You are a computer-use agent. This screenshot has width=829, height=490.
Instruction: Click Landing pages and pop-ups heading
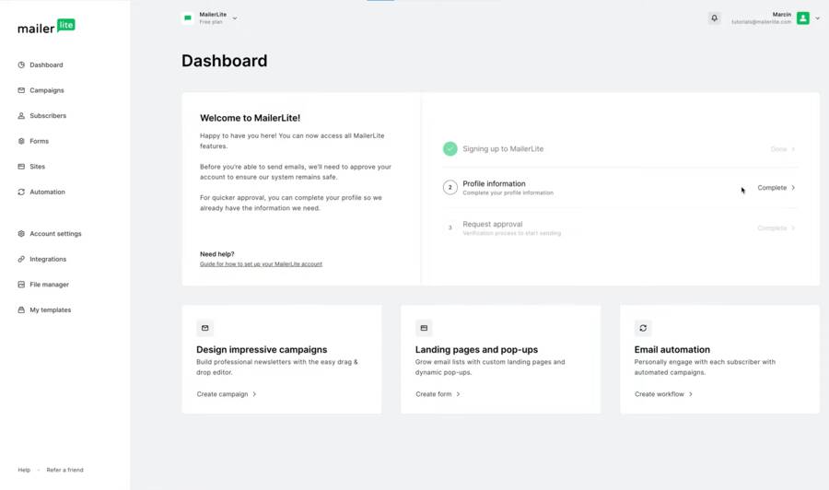coord(476,349)
